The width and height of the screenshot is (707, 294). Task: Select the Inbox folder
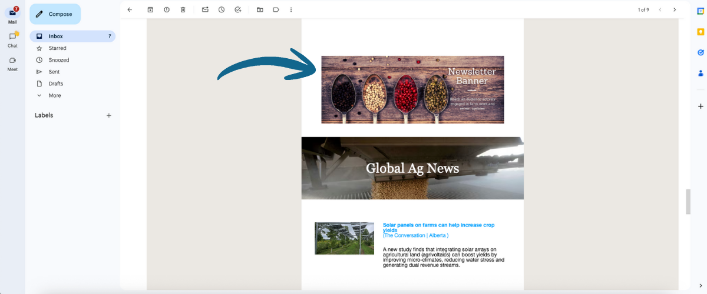(x=72, y=36)
